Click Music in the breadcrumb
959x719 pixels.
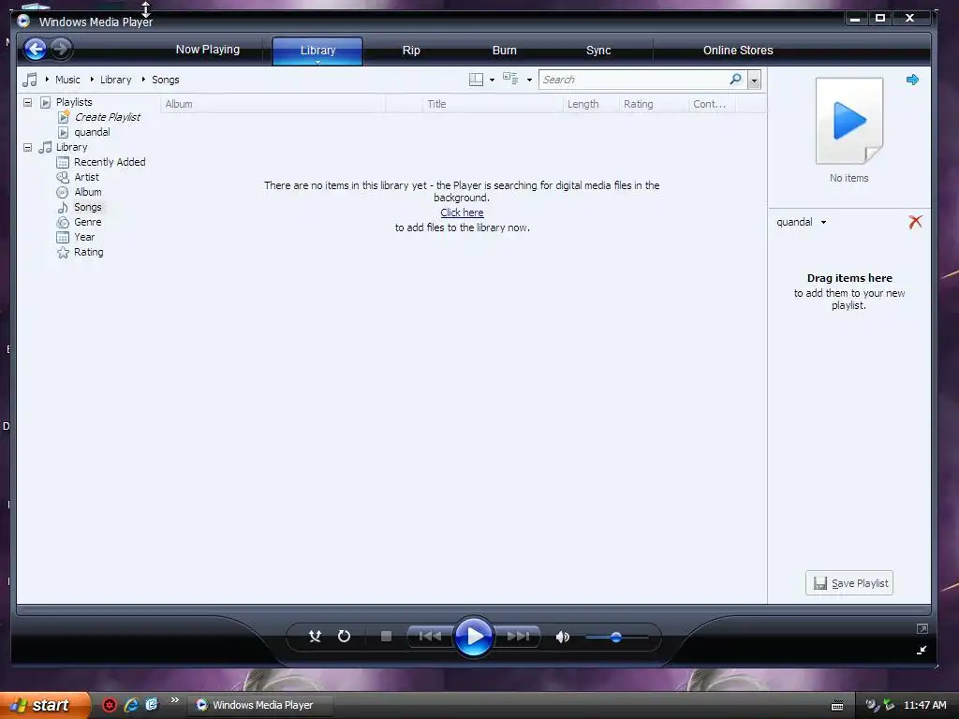coord(67,80)
